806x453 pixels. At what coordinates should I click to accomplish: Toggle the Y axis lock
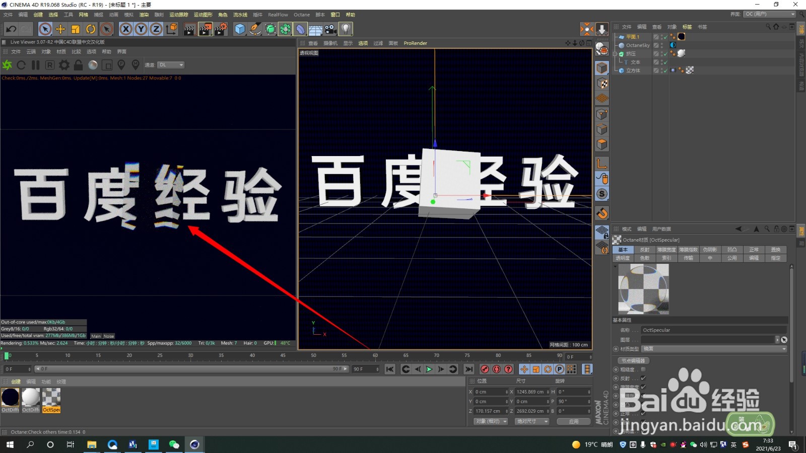[141, 29]
